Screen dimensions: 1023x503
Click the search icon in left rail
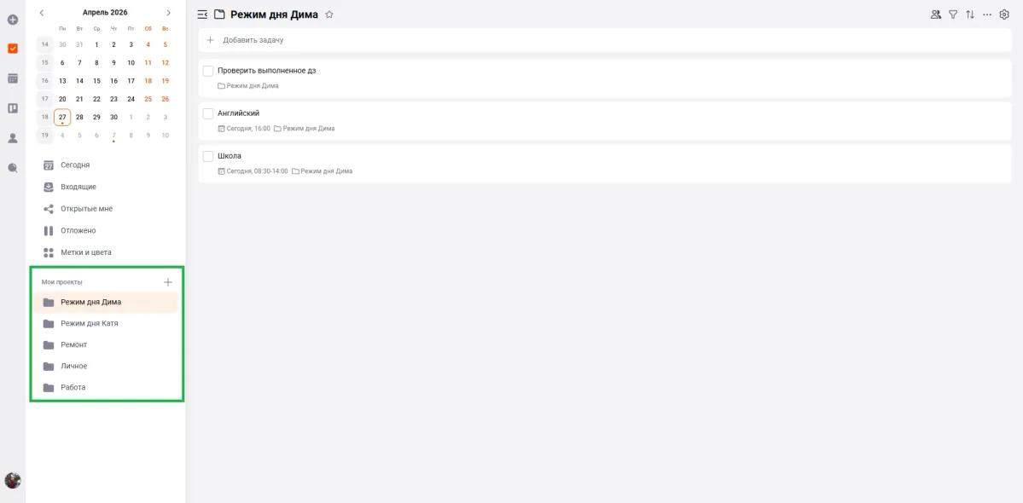pos(13,168)
